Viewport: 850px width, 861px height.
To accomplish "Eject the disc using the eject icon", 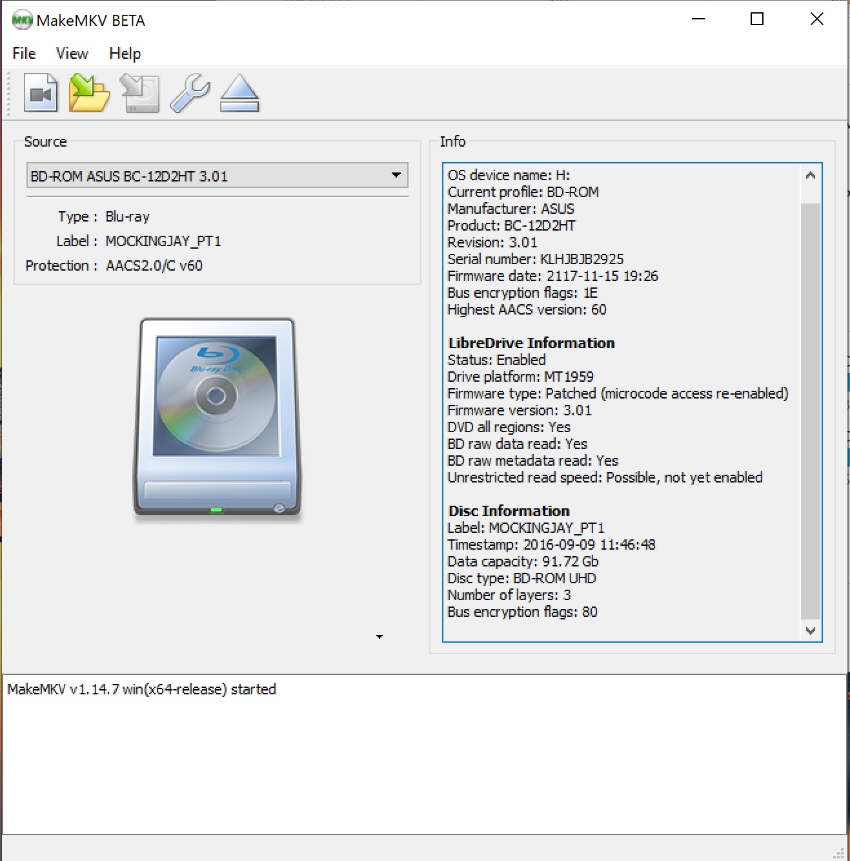I will tap(239, 93).
